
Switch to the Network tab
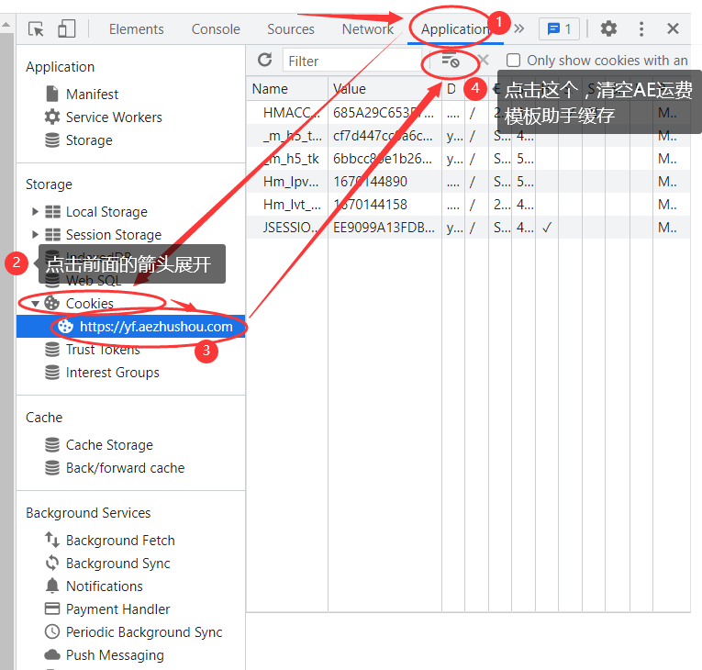(368, 29)
